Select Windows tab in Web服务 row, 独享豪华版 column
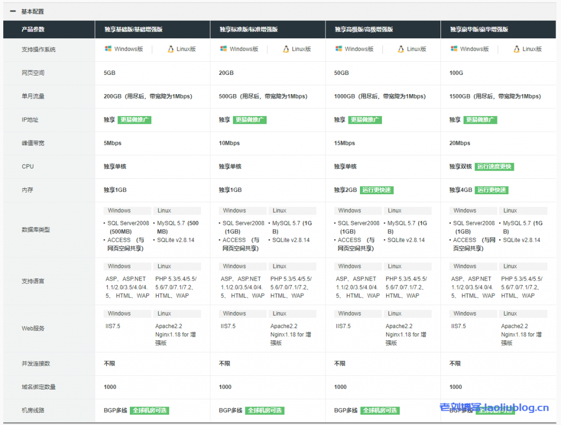Screen dimensions: 561x425 [473, 314]
